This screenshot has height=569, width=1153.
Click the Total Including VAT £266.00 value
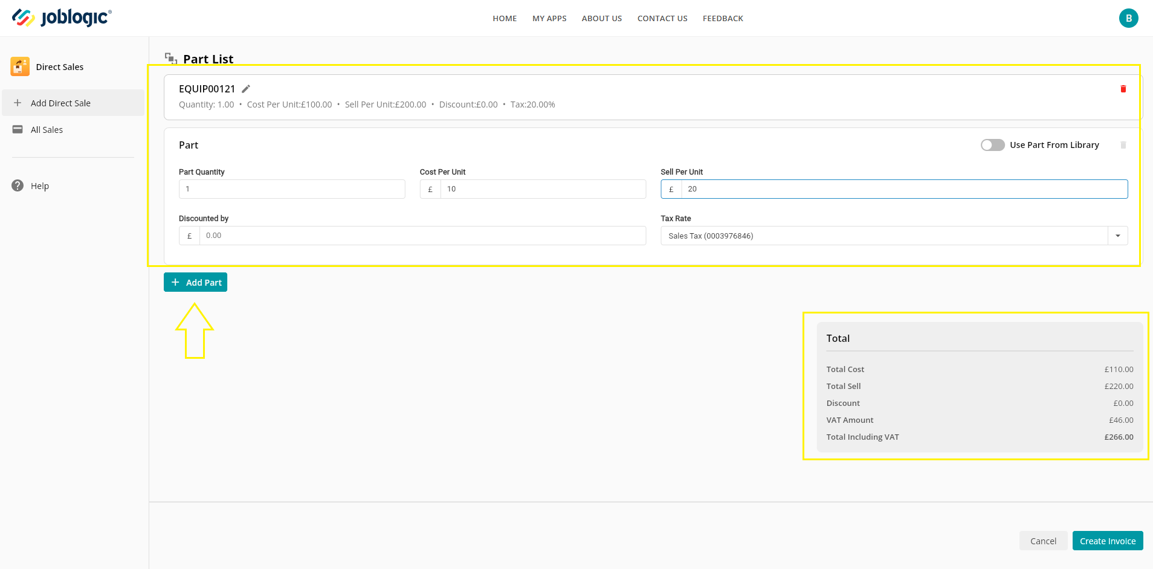click(x=1119, y=437)
